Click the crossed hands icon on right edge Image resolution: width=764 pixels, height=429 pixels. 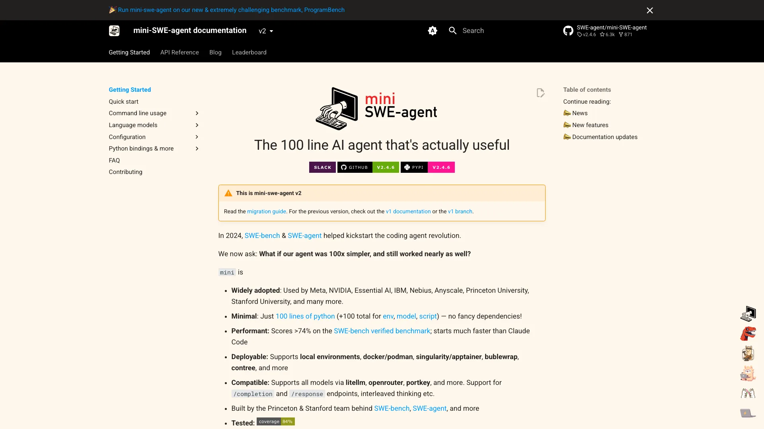pyautogui.click(x=748, y=393)
